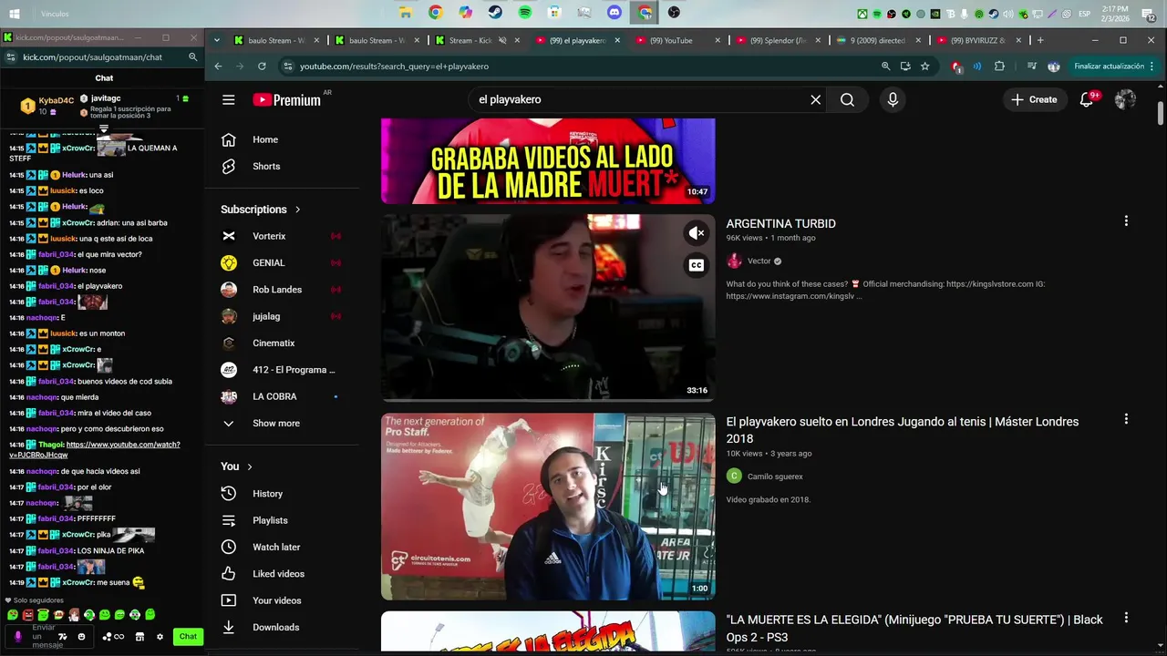The height and width of the screenshot is (656, 1167).
Task: Click the Chrome address bar URL
Action: point(394,67)
